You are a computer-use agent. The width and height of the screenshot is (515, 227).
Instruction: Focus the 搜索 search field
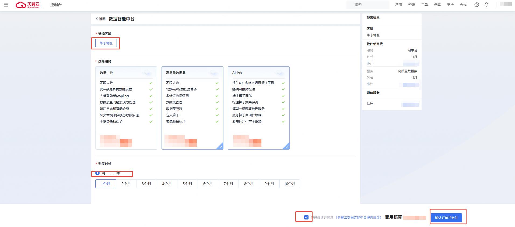368,5
